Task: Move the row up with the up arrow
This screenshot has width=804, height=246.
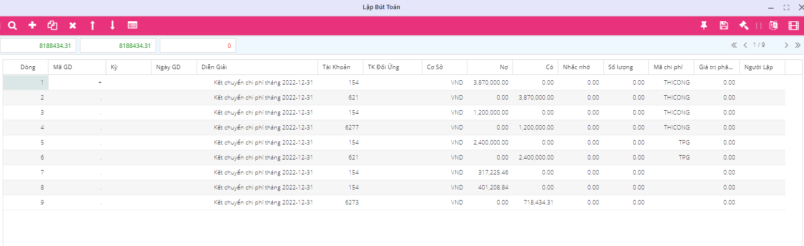Action: click(x=92, y=25)
